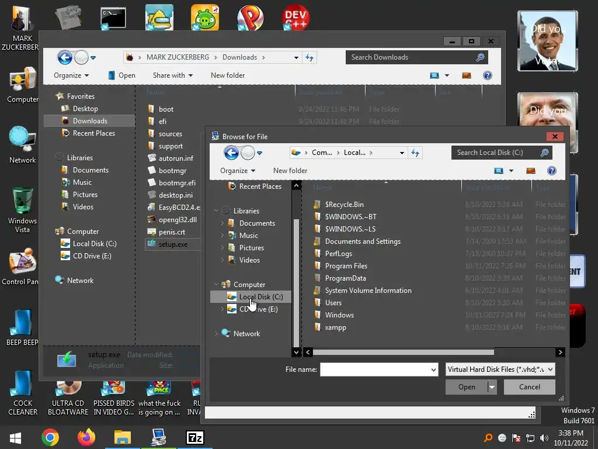
Task: Click Search Downloads field
Action: point(416,57)
